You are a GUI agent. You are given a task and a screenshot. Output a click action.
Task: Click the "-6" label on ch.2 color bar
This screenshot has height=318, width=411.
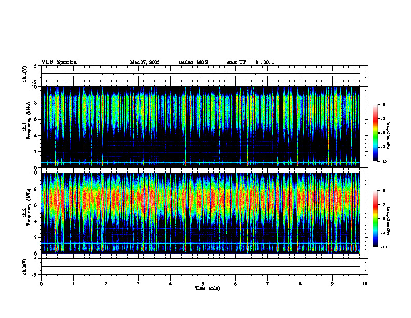coord(383,191)
